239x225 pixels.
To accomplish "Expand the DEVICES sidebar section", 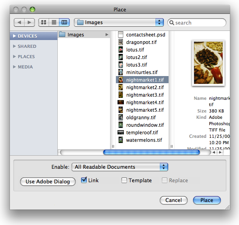I will pos(15,36).
